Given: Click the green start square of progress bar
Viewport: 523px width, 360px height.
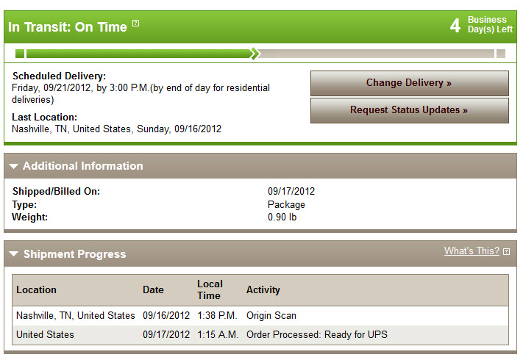Looking at the screenshot, I should pos(20,54).
